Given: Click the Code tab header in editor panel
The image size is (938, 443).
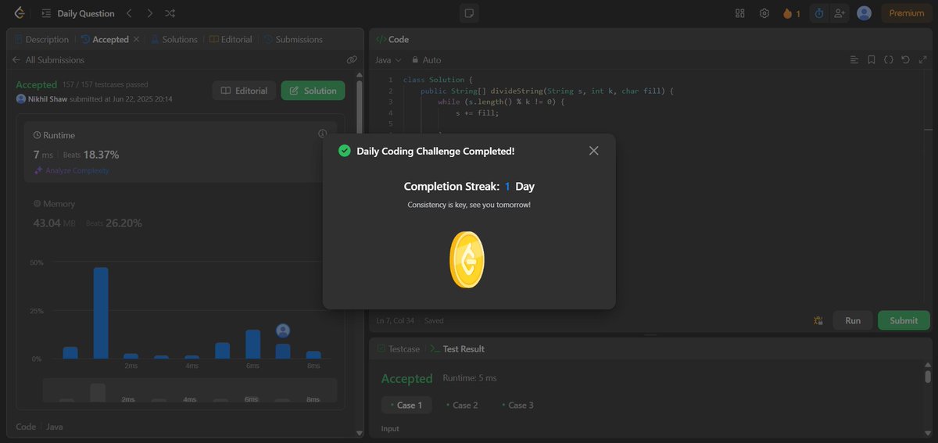Looking at the screenshot, I should [392, 39].
